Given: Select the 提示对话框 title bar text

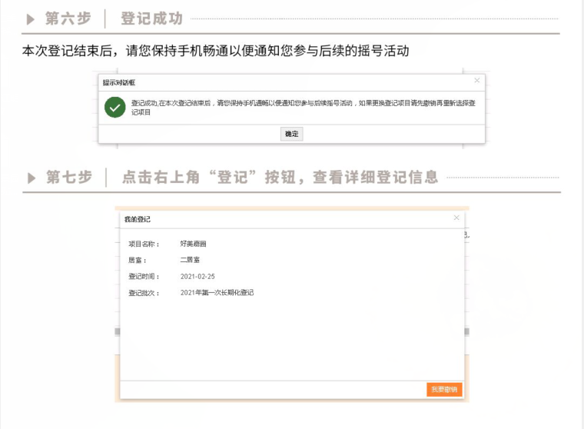Looking at the screenshot, I should (x=119, y=81).
